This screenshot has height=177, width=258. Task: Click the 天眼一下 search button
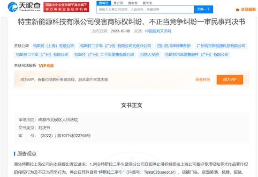pyautogui.click(x=204, y=9)
